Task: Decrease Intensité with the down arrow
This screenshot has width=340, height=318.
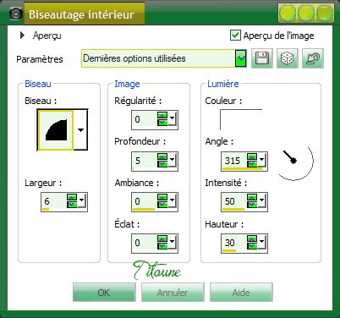Action: 252,205
